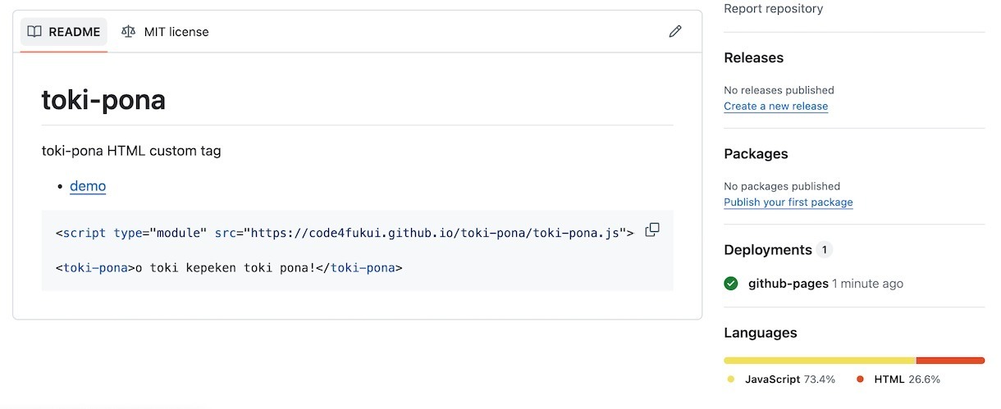The width and height of the screenshot is (1001, 409).
Task: Click Publish your first package link
Action: (788, 202)
